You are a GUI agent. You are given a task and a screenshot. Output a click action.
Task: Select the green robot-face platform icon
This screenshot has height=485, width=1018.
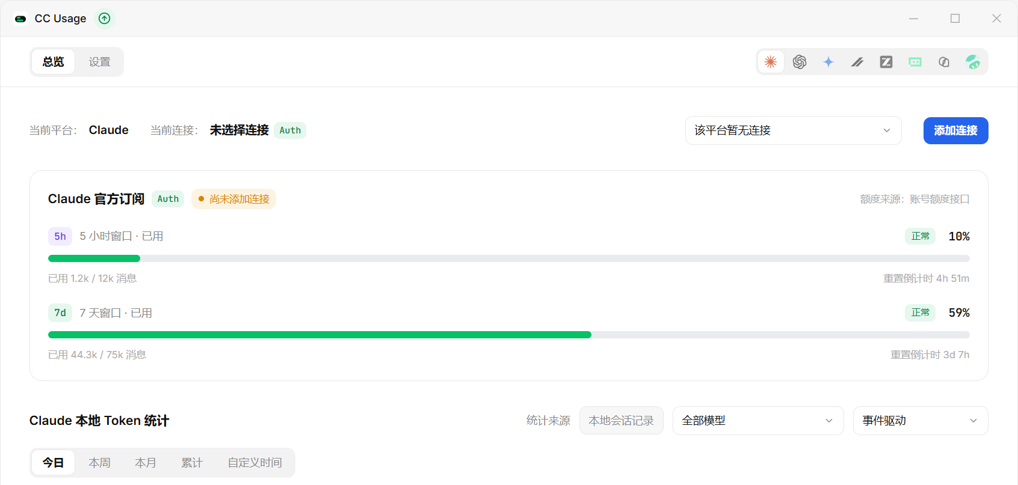[x=915, y=62]
